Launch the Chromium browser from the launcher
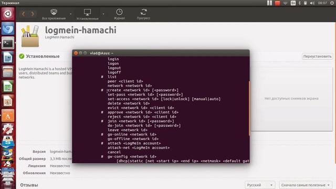The width and height of the screenshot is (336, 189). (x=8, y=28)
